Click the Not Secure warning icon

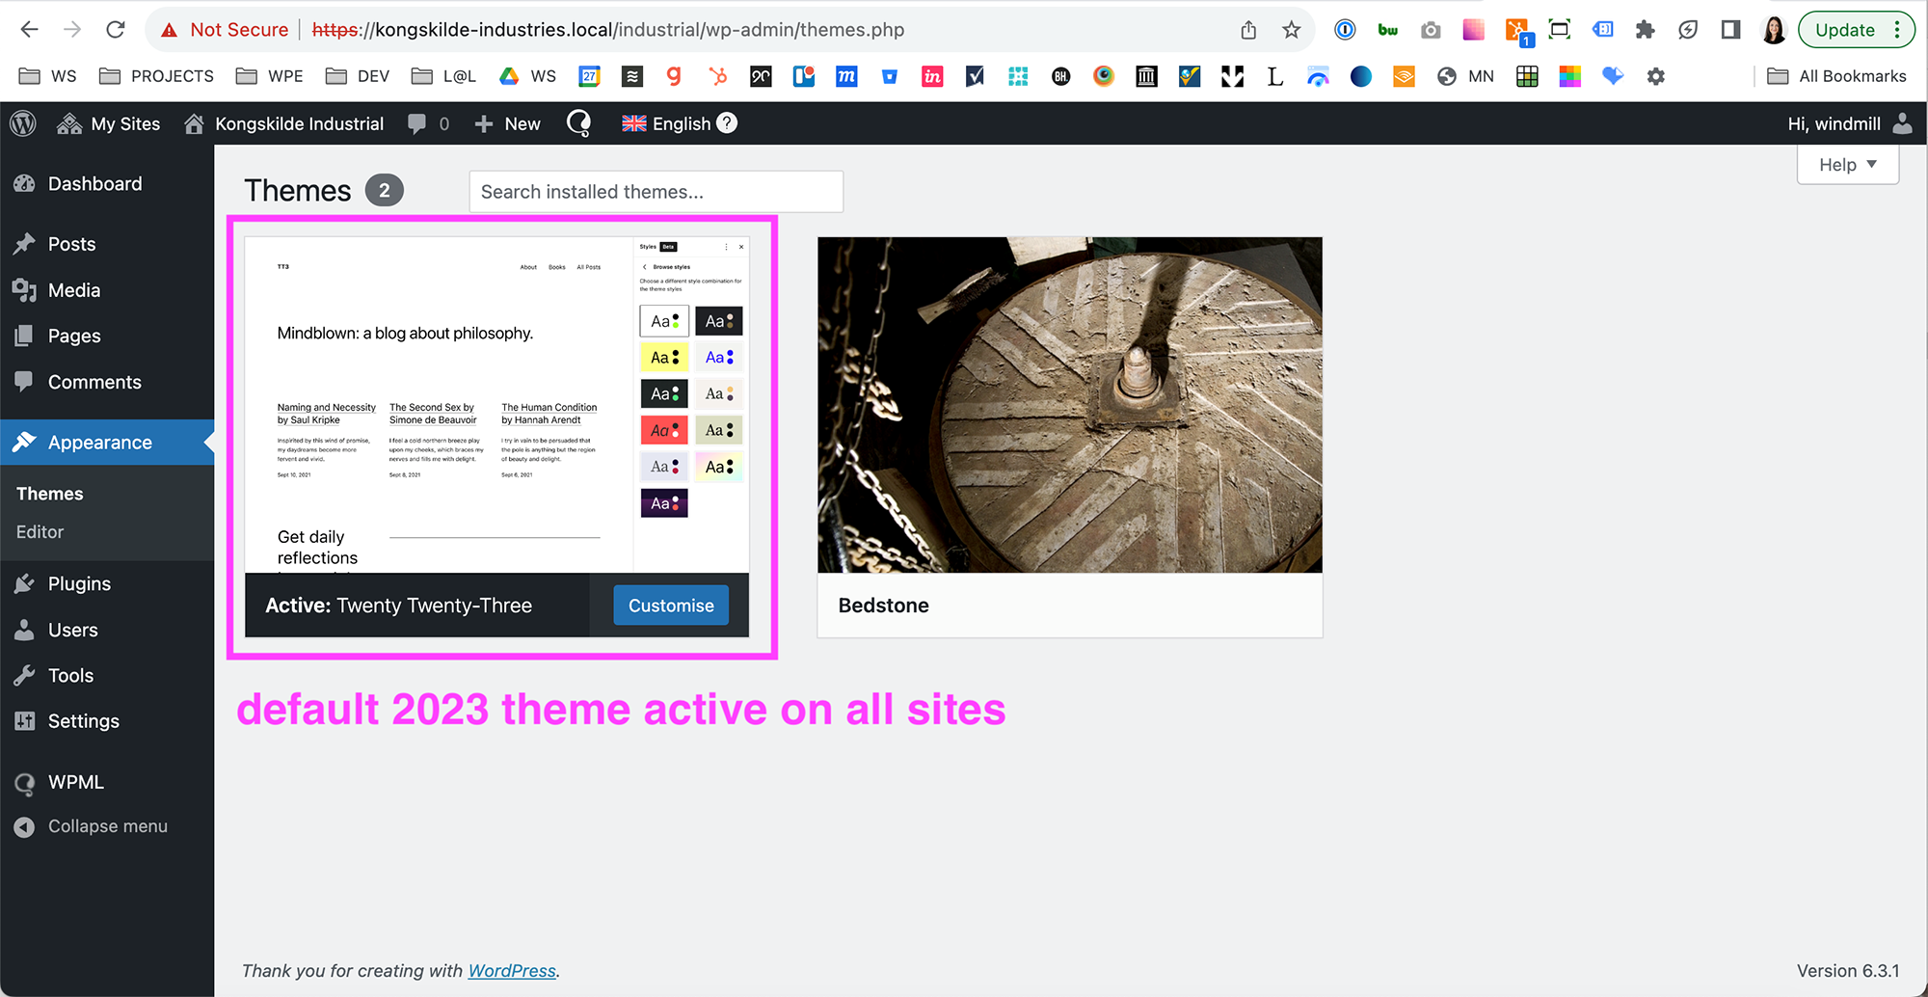pos(170,30)
